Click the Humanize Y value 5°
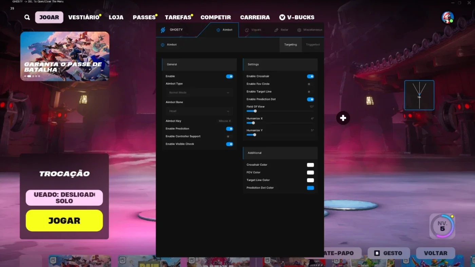This screenshot has height=267, width=475. pos(312,130)
